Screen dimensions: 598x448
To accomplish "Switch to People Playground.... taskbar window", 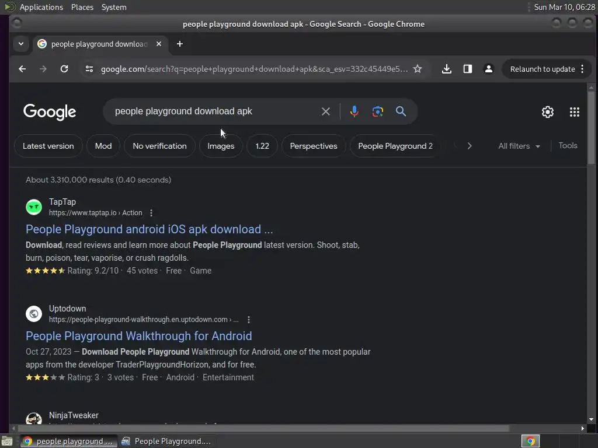I will (166, 441).
